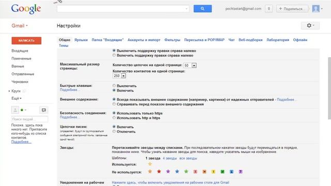
Task: Open the Темы settings tab
Action: coord(64,45)
